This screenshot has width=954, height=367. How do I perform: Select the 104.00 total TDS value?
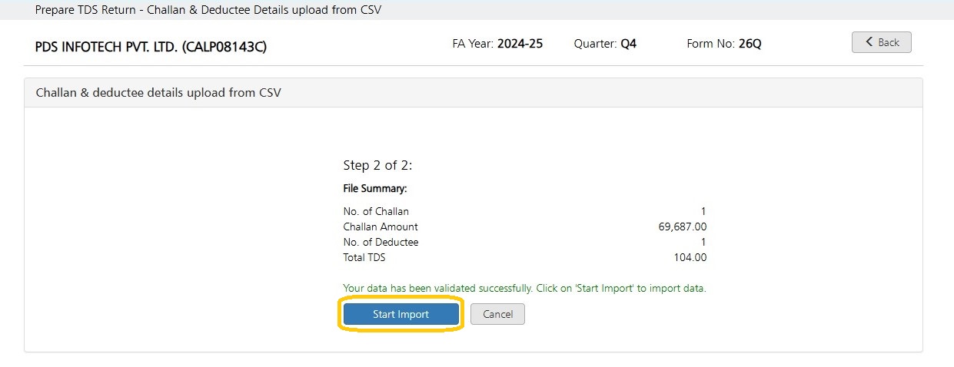(x=690, y=257)
